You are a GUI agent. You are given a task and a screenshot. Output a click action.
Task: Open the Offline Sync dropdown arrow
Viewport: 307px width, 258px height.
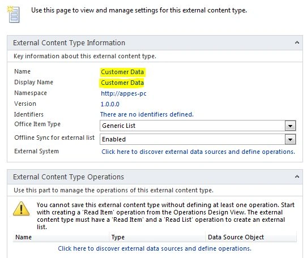(290, 139)
